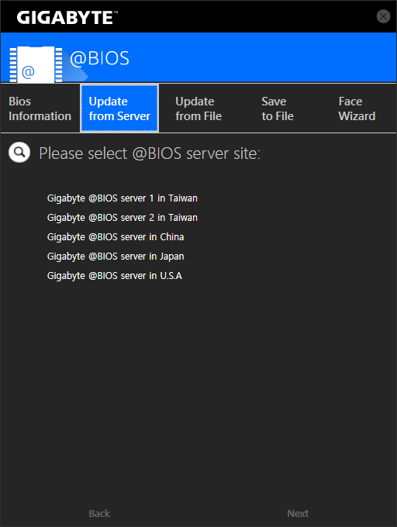Open the Bios Information tab
Viewport: 397px width, 527px height.
coord(40,108)
